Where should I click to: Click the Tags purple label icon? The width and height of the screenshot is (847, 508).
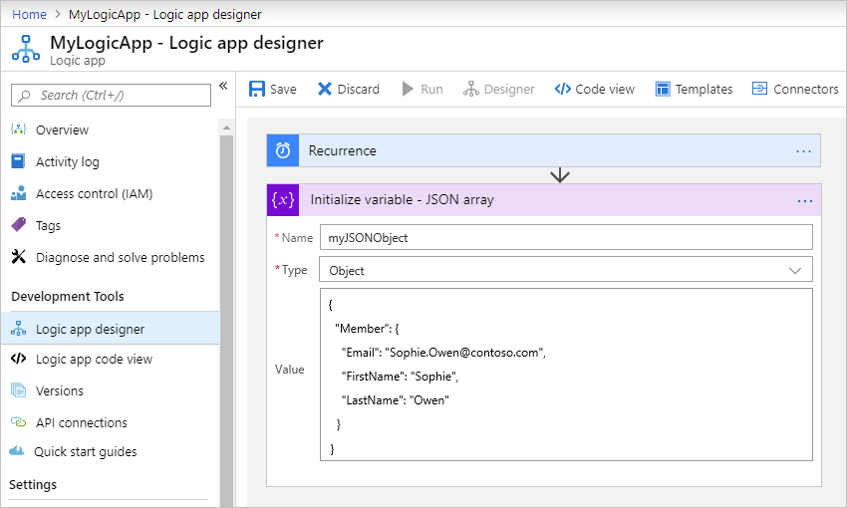[18, 224]
